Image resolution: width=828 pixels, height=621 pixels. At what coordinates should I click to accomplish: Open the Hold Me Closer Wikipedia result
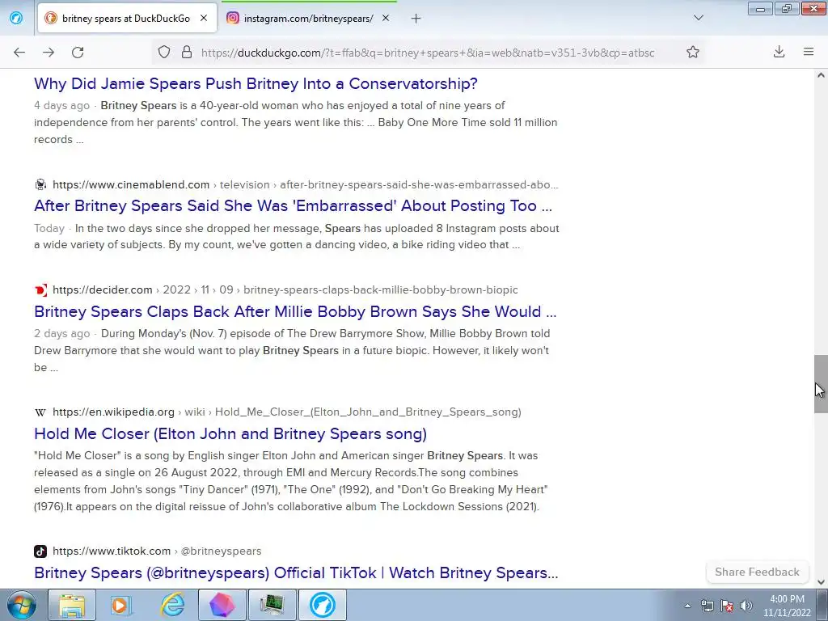(230, 433)
